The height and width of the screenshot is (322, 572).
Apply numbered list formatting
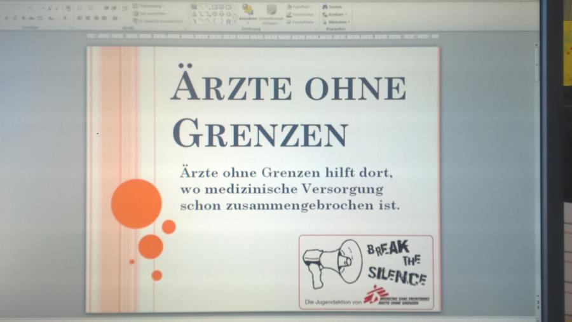coord(91,8)
